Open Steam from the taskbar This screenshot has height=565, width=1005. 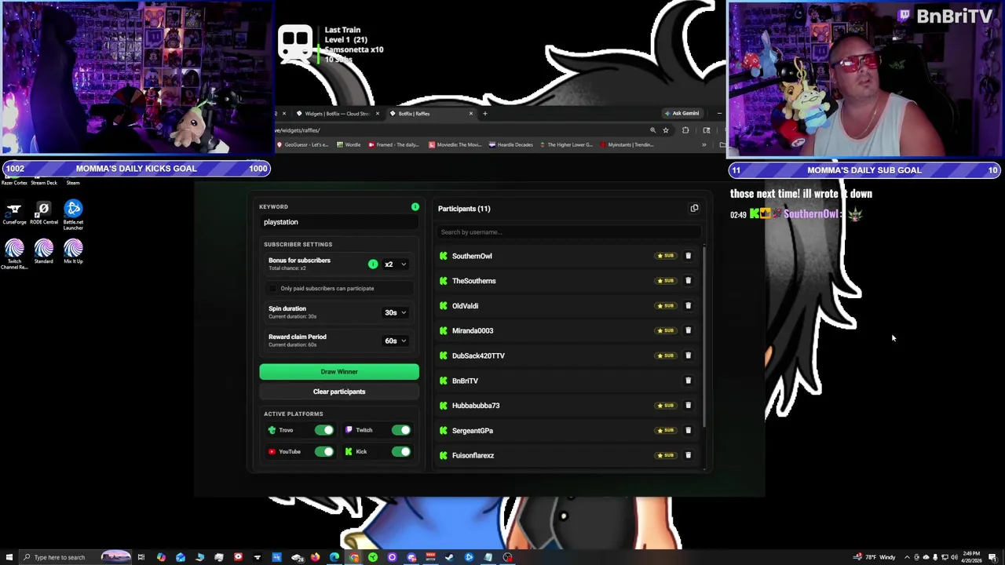click(x=449, y=557)
